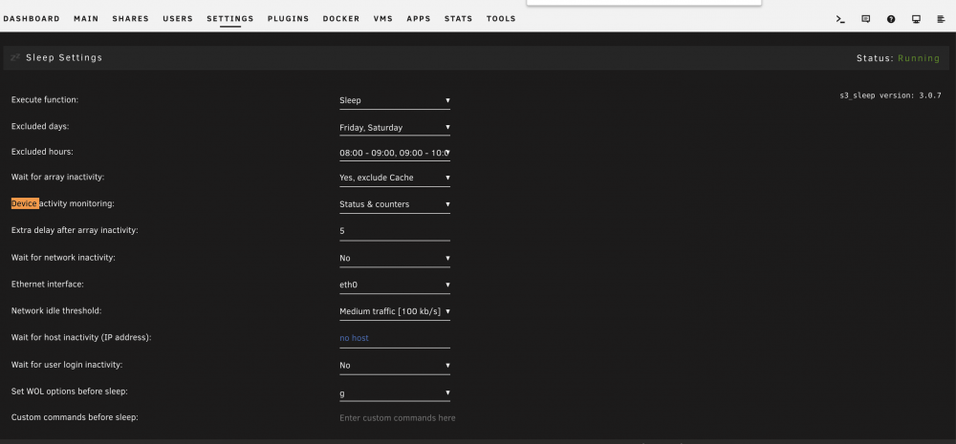
Task: Open the Tools tab
Action: pos(501,19)
